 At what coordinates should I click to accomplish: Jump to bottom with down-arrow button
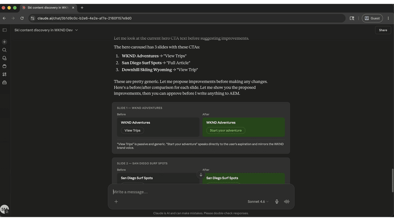pos(201,175)
